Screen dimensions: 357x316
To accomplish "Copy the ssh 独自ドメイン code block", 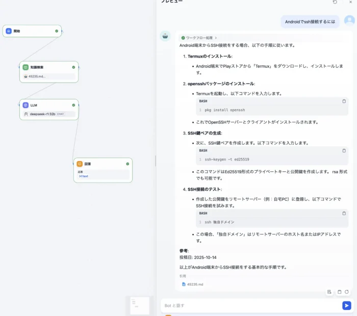I will coord(344,214).
